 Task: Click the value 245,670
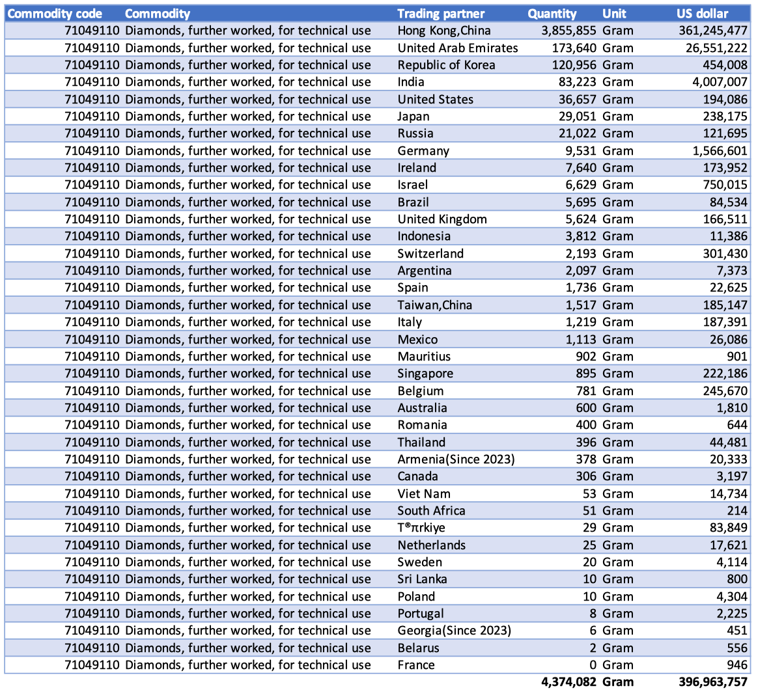(x=725, y=390)
